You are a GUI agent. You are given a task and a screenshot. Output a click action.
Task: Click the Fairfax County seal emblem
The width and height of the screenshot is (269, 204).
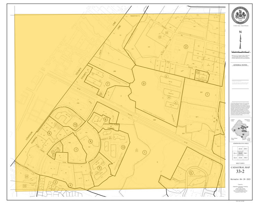(241, 15)
